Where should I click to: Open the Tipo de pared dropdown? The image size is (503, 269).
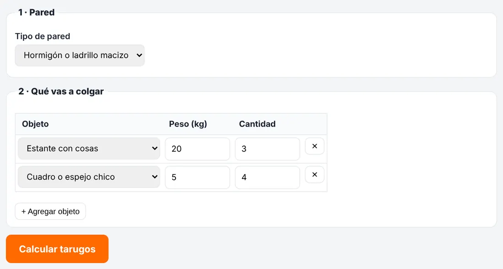(80, 55)
